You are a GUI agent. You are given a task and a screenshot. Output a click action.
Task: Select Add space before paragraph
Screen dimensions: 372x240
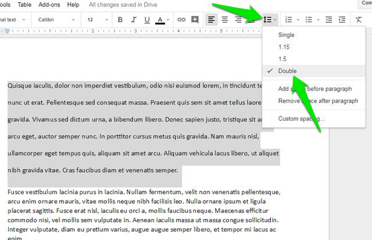(313, 89)
